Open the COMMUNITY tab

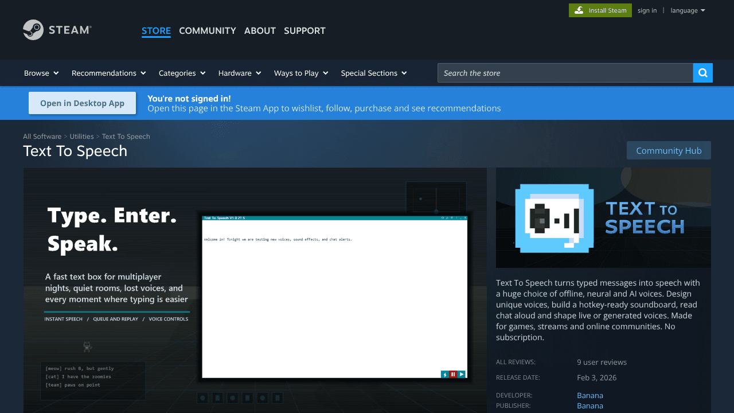tap(208, 30)
